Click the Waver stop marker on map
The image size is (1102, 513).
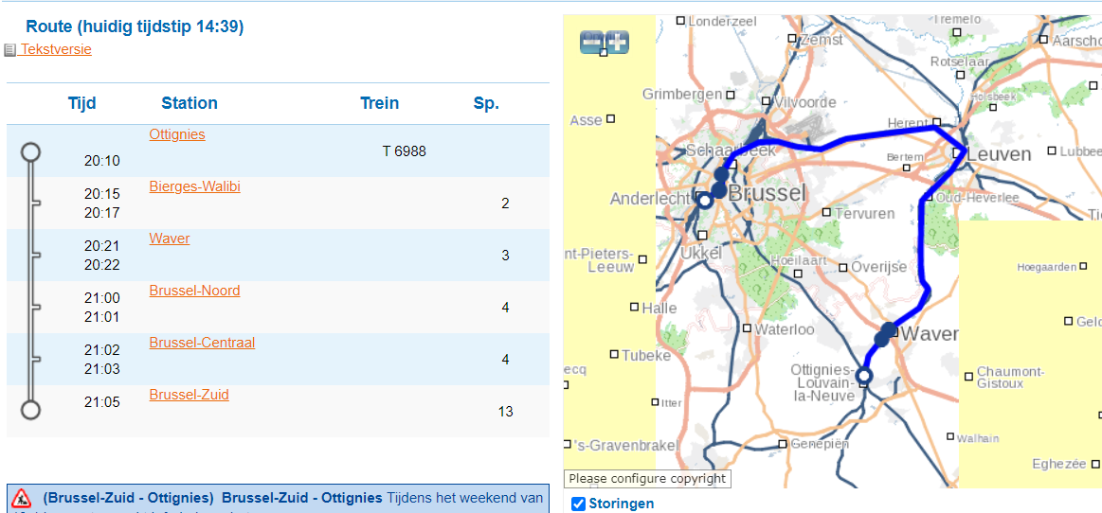pos(888,330)
